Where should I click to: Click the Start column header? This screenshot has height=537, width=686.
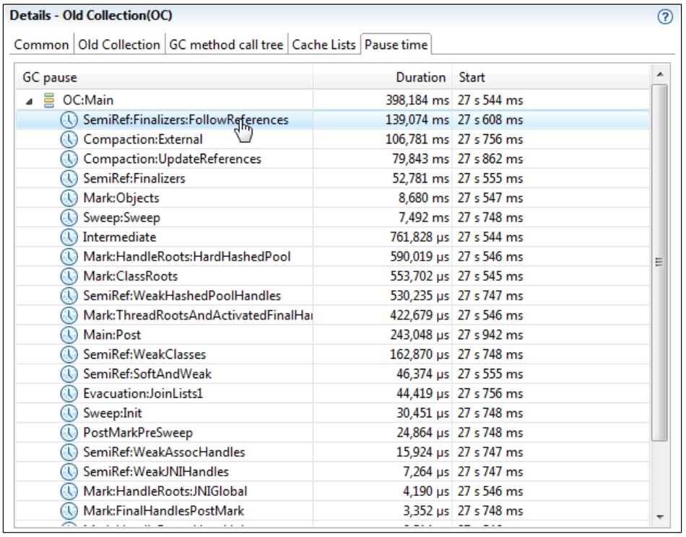point(472,77)
